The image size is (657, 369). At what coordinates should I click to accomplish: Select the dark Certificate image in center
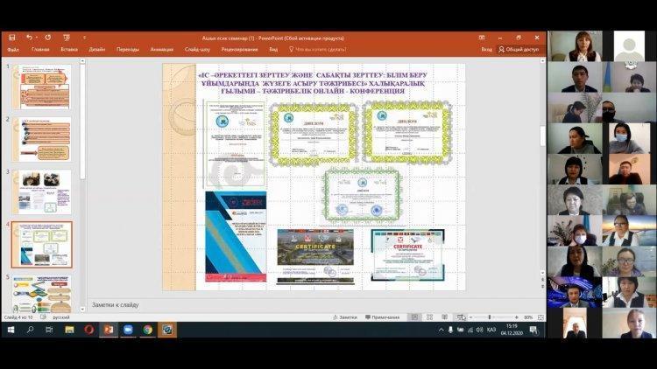pos(315,256)
